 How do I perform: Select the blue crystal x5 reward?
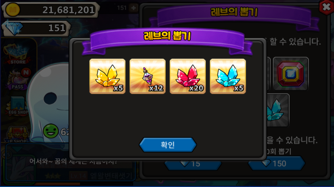point(228,76)
